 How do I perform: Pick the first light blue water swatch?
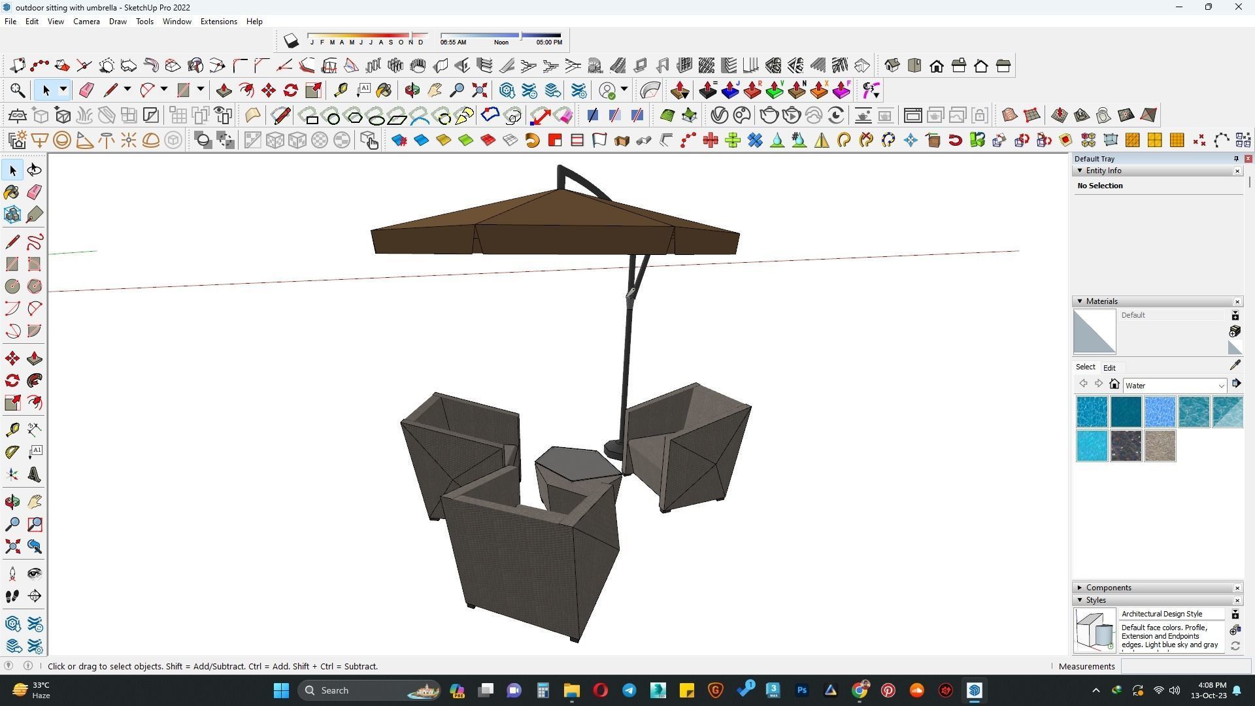(1092, 412)
